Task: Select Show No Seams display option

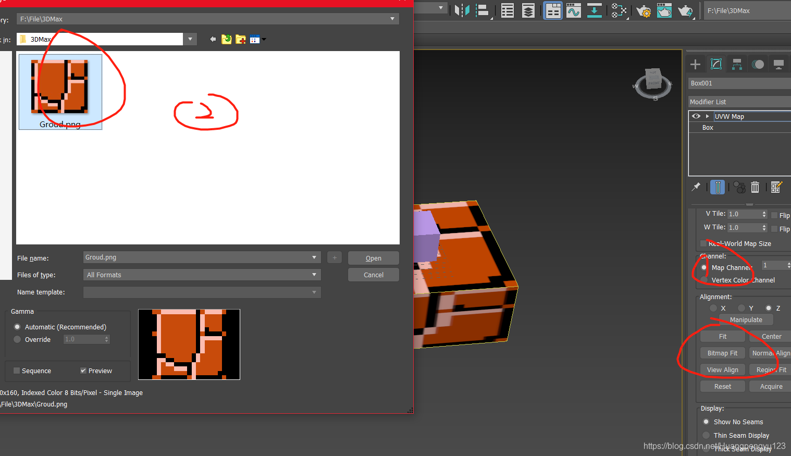Action: coord(706,422)
